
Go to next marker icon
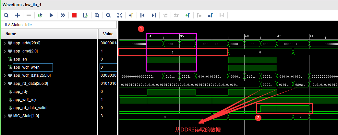click(x=211, y=15)
